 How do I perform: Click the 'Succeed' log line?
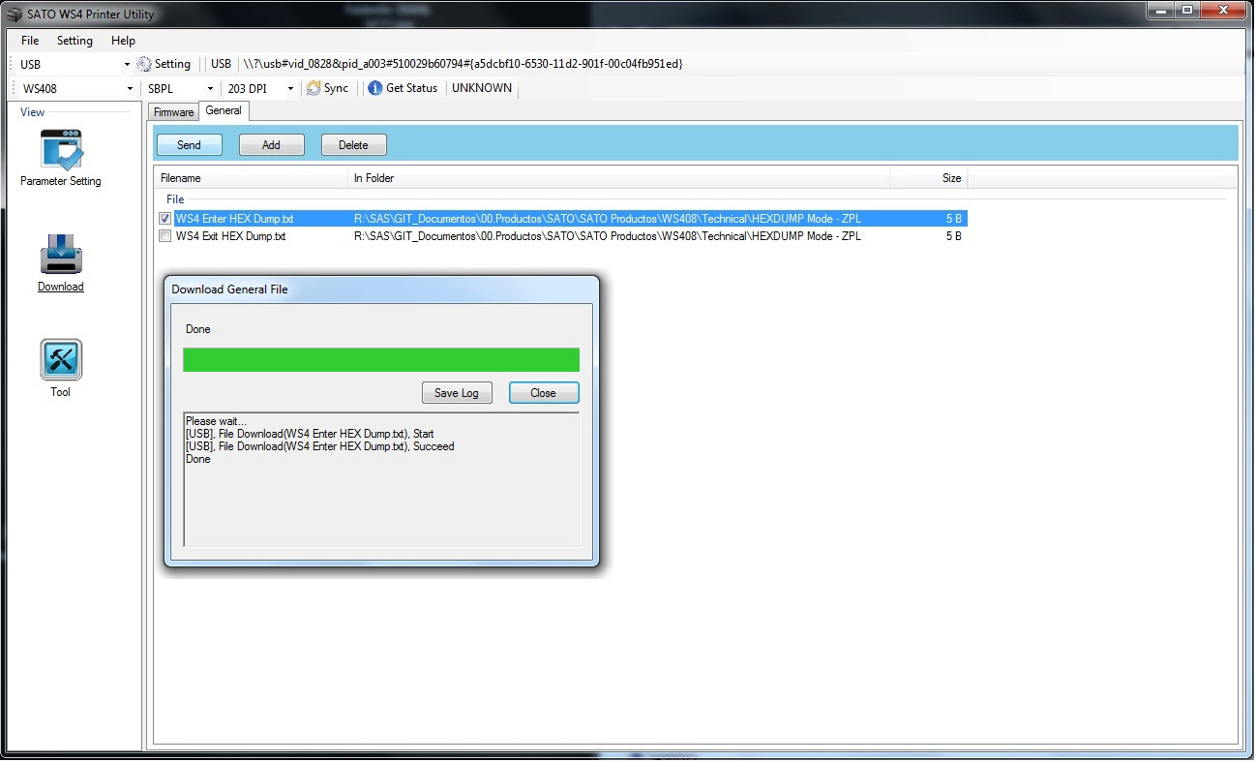[x=319, y=446]
